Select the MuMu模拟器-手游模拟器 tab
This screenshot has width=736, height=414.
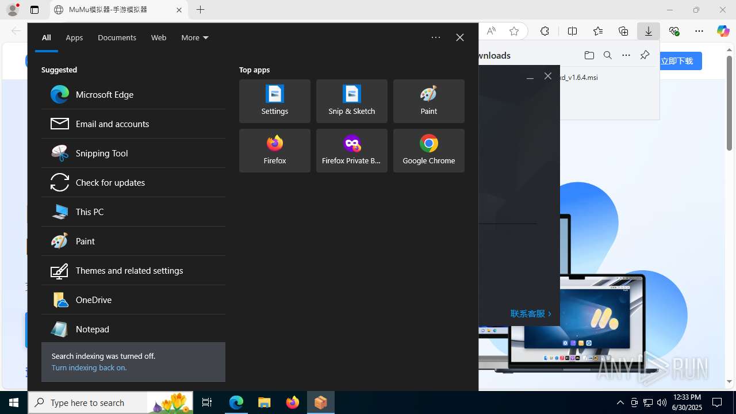(119, 10)
